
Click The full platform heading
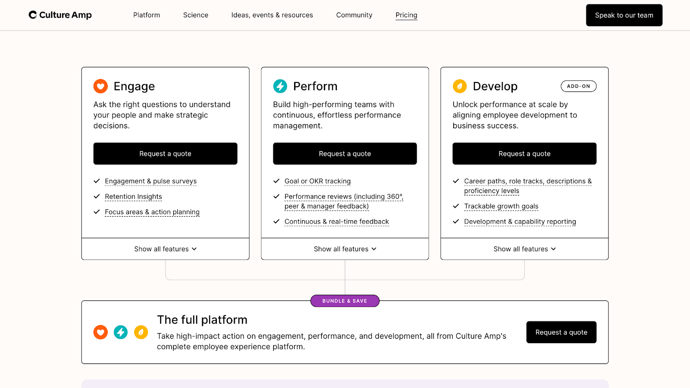click(x=202, y=320)
